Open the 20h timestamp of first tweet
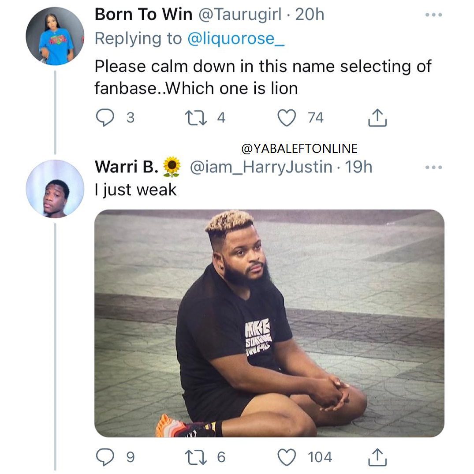The width and height of the screenshot is (474, 474). [310, 15]
